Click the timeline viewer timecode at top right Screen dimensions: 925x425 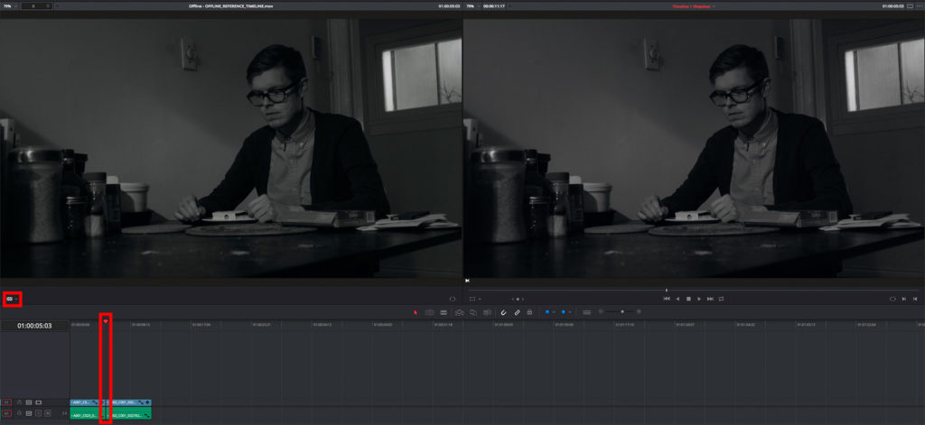[x=893, y=6]
